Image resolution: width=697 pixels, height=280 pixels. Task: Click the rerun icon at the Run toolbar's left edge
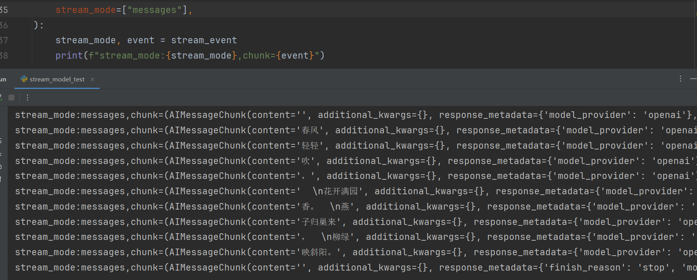pos(1,98)
